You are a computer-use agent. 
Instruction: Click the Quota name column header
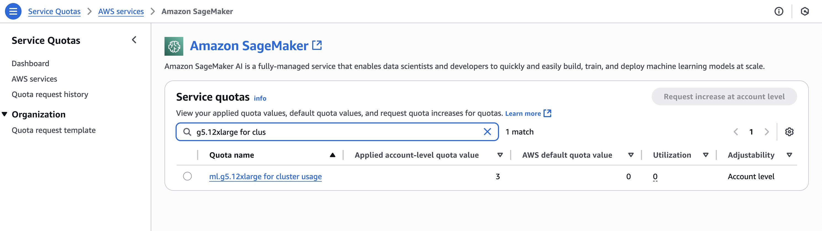pyautogui.click(x=232, y=155)
